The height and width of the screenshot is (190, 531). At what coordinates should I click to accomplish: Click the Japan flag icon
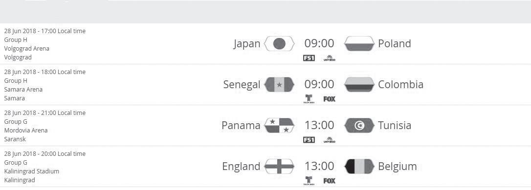279,43
